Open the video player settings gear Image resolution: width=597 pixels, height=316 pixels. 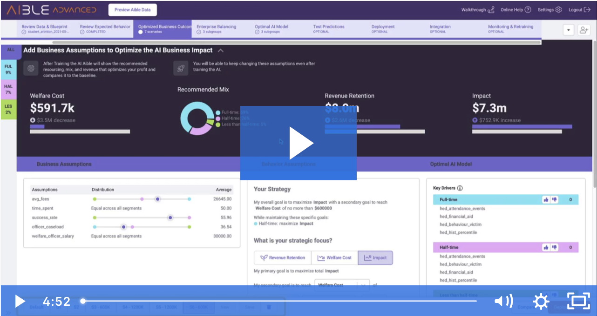coord(541,302)
